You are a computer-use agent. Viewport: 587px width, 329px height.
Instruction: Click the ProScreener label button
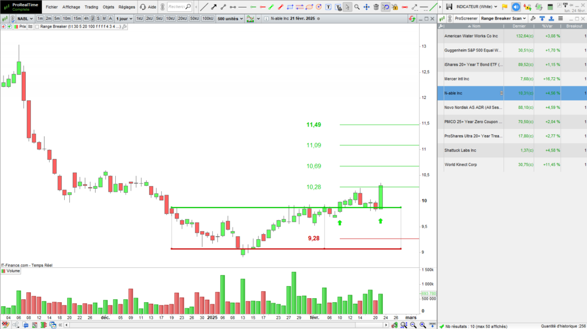tap(466, 18)
